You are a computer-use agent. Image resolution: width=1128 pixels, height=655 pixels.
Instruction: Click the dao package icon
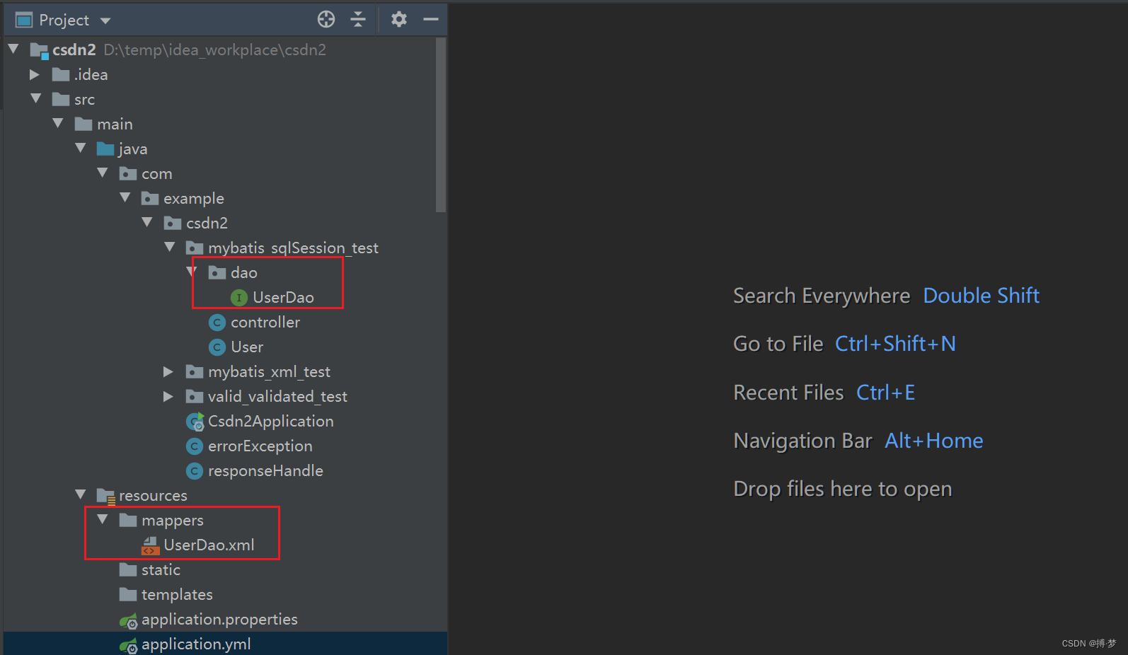(x=217, y=272)
